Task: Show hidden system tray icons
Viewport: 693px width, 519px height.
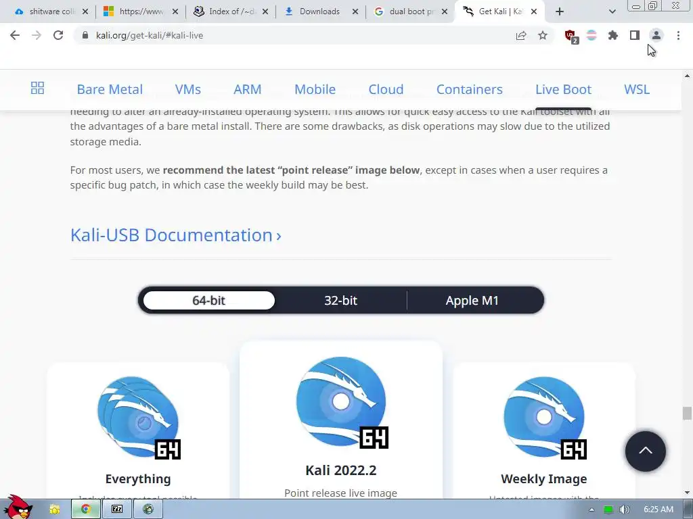Action: click(x=591, y=510)
